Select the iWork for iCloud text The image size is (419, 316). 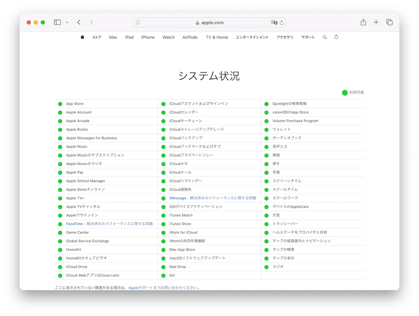pyautogui.click(x=183, y=233)
